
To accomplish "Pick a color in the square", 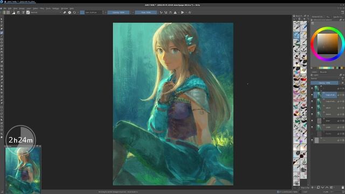I will pyautogui.click(x=327, y=44).
